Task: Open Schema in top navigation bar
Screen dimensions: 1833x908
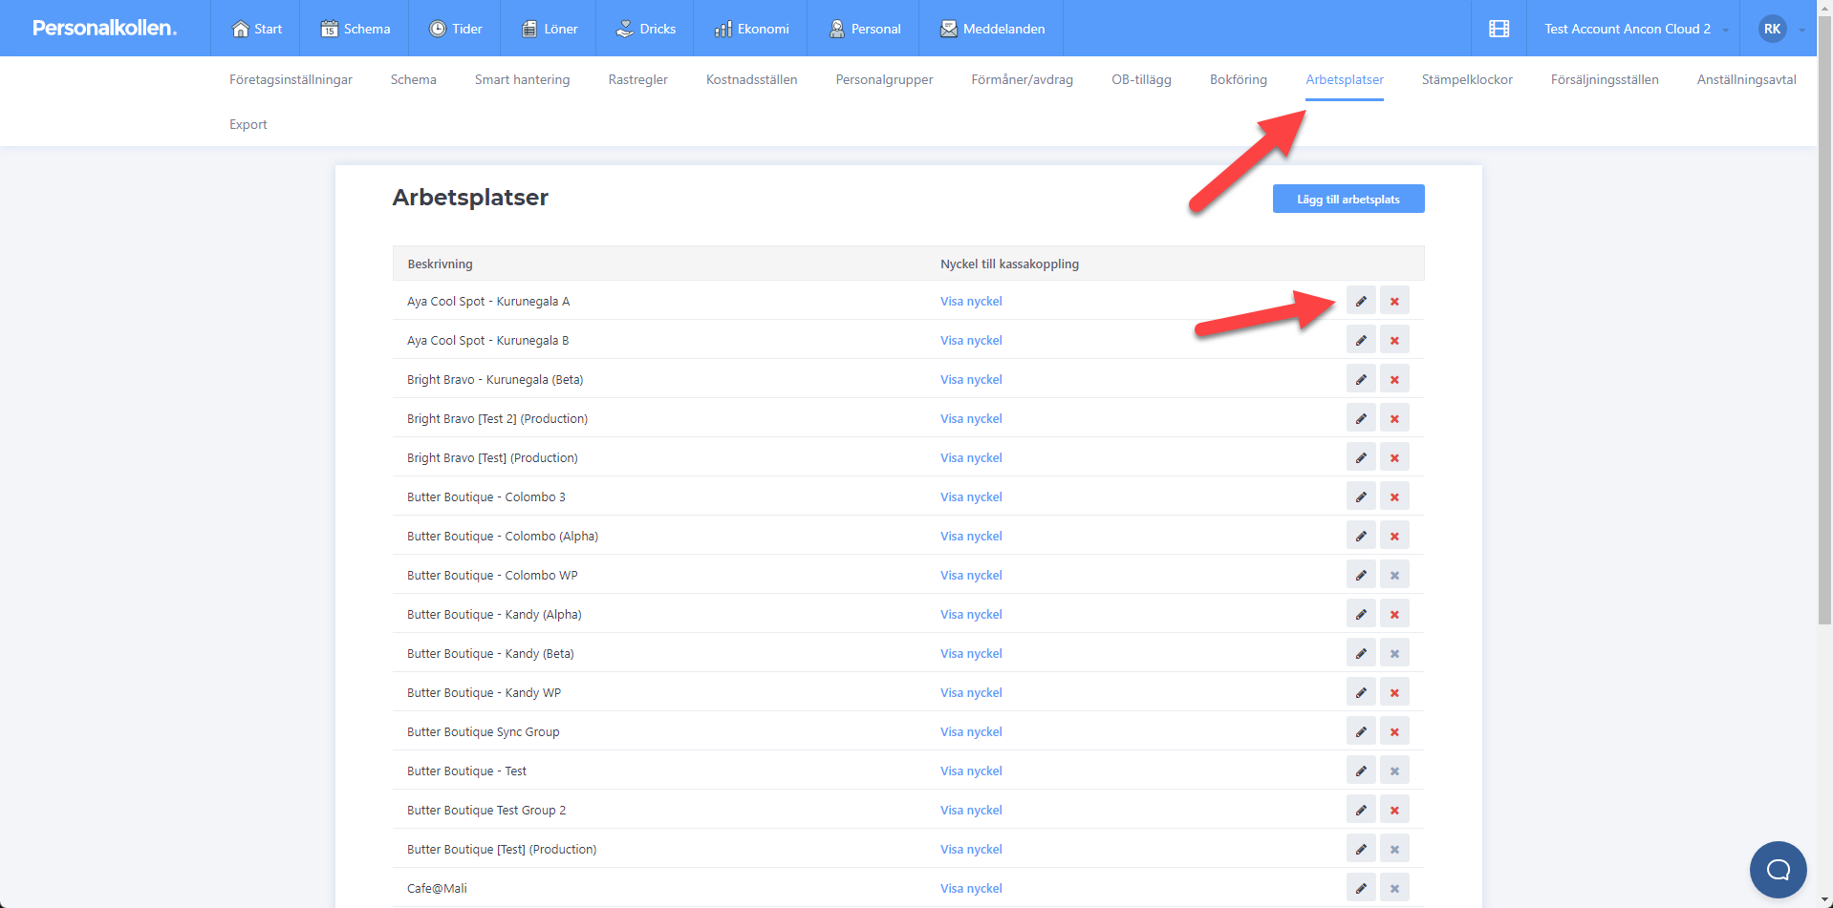Action: pos(355,29)
